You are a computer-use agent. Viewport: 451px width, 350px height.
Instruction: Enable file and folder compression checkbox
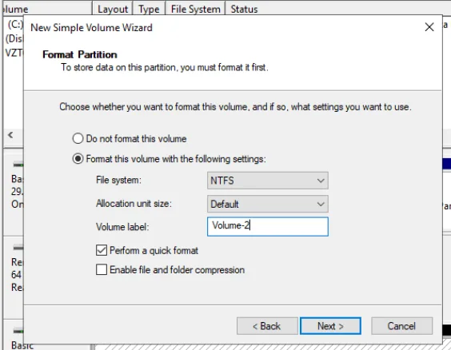click(x=102, y=270)
